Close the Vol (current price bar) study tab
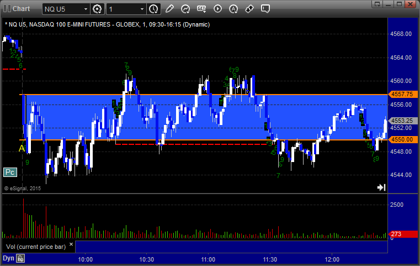Viewport: 420px width, 266px height. (x=71, y=244)
